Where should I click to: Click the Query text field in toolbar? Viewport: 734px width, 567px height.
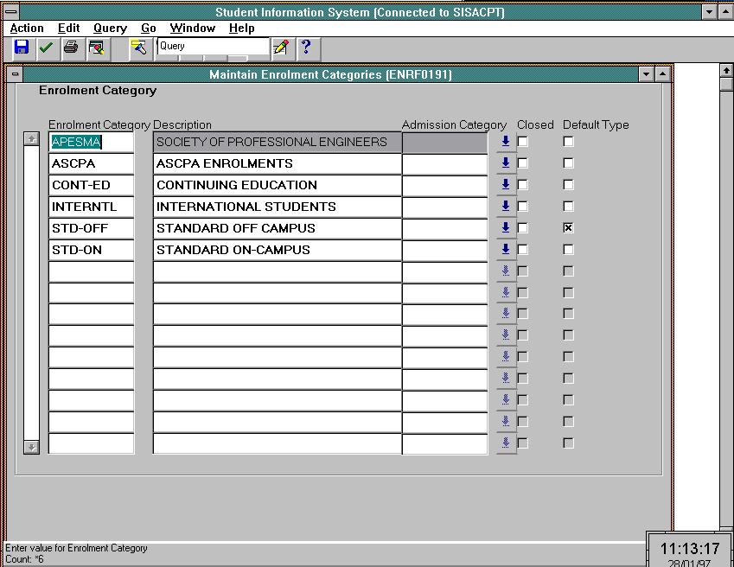tap(212, 47)
